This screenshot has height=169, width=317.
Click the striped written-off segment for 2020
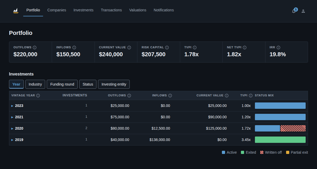coord(293,128)
